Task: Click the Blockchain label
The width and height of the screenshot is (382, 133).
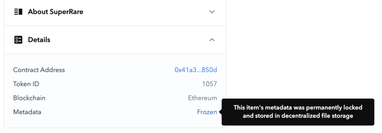Action: coord(29,98)
